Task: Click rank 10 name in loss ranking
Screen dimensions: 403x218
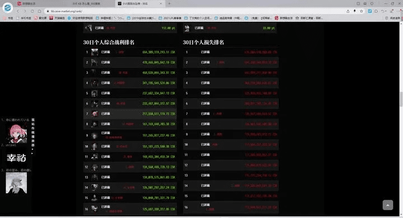Action: (205, 145)
